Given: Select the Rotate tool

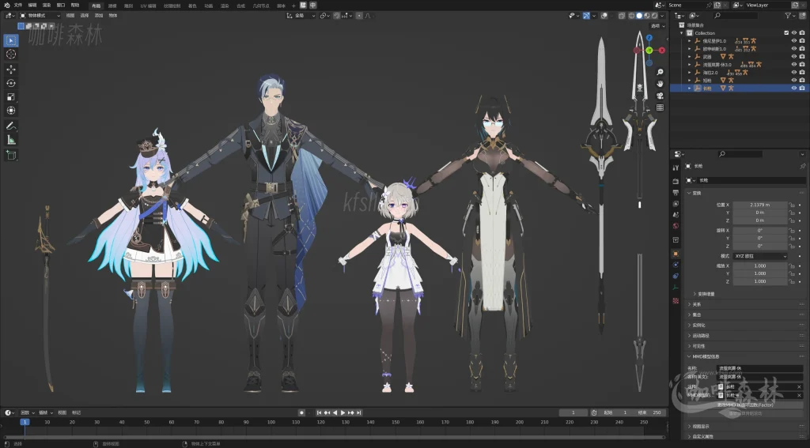Looking at the screenshot, I should tap(11, 83).
